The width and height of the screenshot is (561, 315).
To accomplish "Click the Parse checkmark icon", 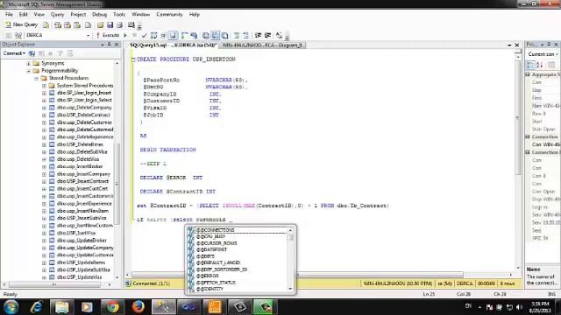I will 144,35.
